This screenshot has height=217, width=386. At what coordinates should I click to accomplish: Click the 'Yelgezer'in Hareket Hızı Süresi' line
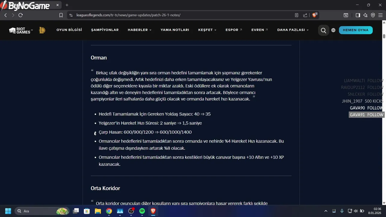[x=150, y=123]
